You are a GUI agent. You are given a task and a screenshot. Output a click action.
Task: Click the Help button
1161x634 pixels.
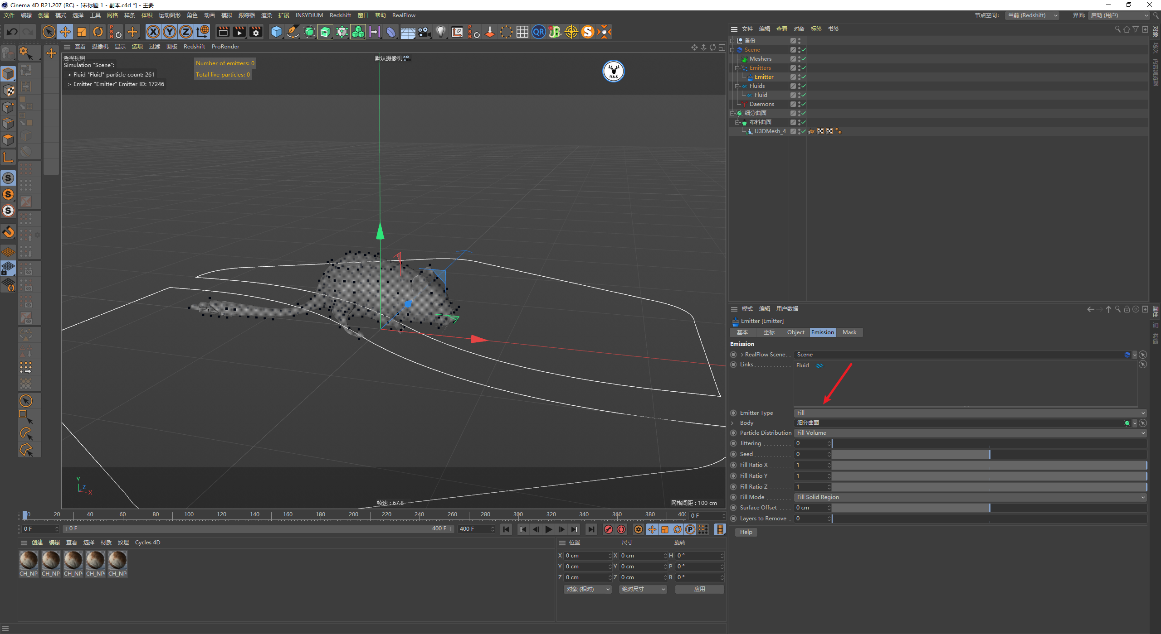746,532
